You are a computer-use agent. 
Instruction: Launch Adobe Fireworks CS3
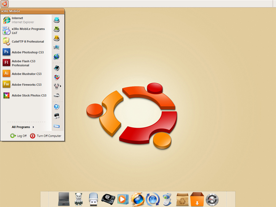[27, 85]
